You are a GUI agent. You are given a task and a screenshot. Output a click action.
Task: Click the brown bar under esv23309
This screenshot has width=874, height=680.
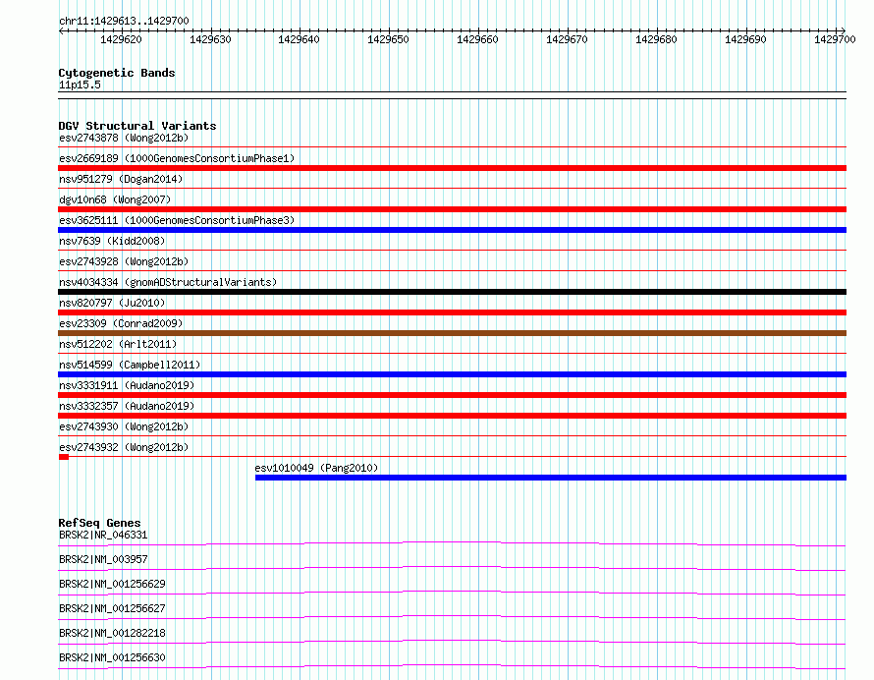(x=452, y=333)
